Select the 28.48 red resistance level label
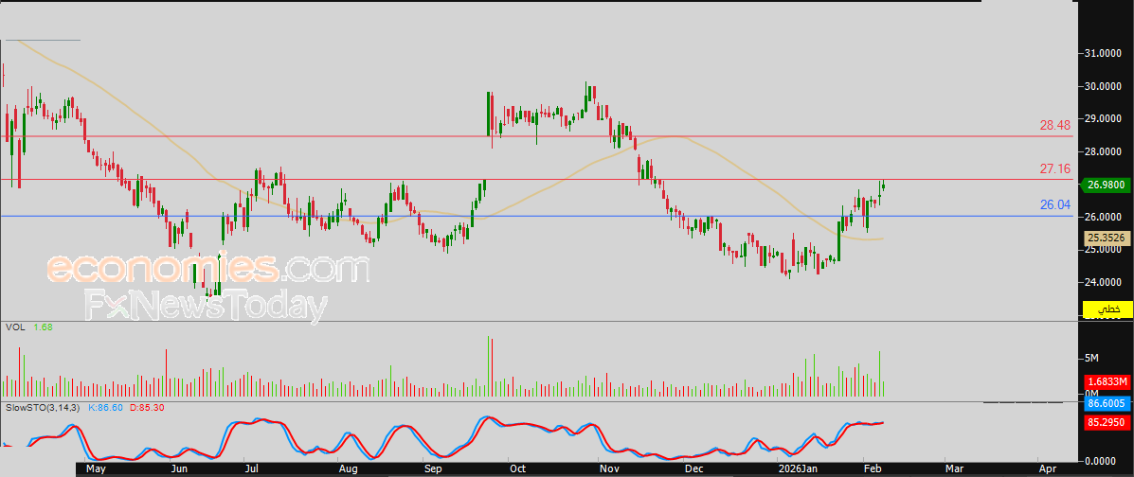The image size is (1134, 477). [x=1054, y=125]
